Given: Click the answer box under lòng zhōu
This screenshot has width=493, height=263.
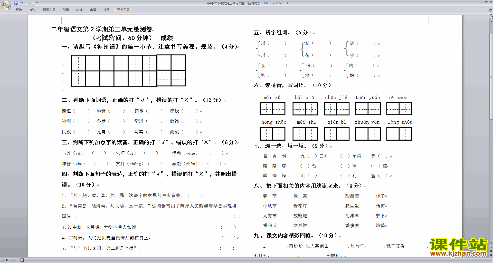Looking at the screenshot, I should pyautogui.click(x=399, y=134).
